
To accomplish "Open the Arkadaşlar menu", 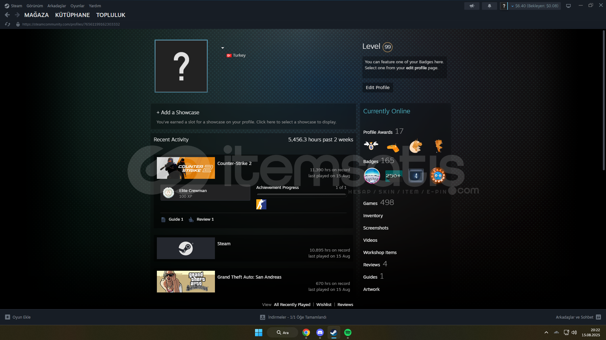I will click(57, 6).
